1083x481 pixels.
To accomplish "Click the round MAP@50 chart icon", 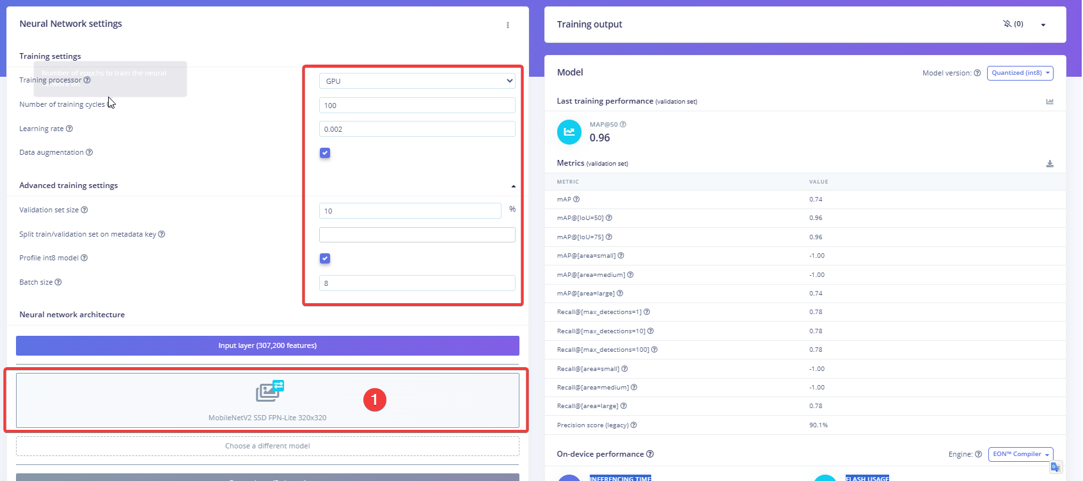I will click(569, 132).
